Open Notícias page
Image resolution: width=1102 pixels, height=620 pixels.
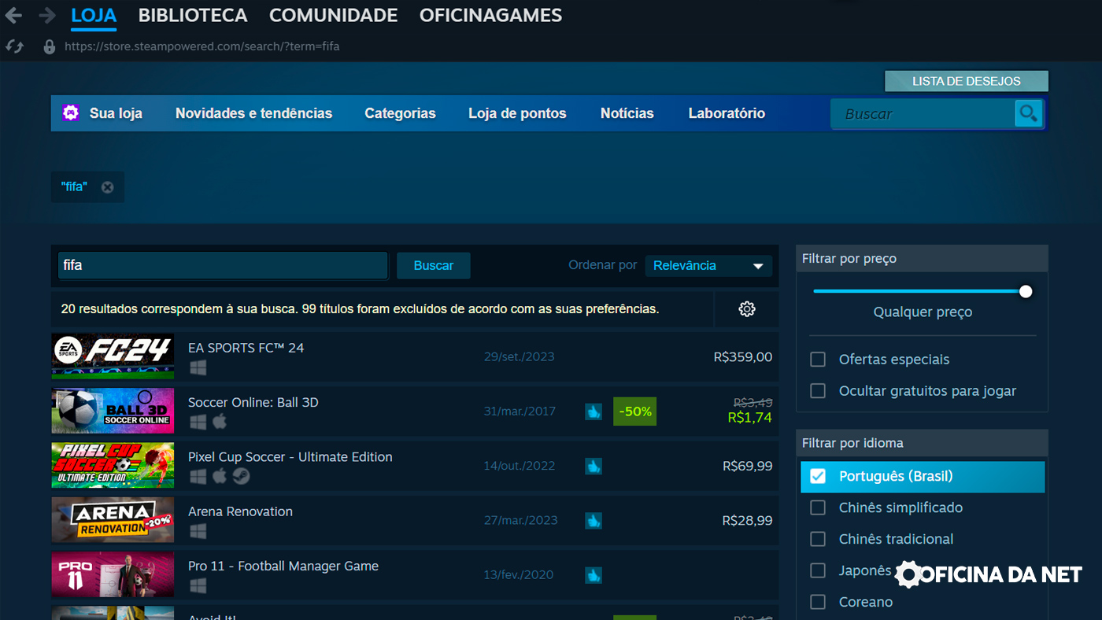point(627,113)
